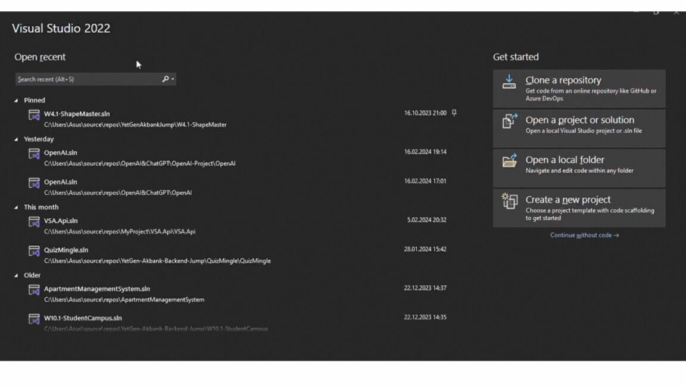Click the path ending in VSA.Api\VSA.Api
Screen dimensions: 686x386
tap(120, 232)
